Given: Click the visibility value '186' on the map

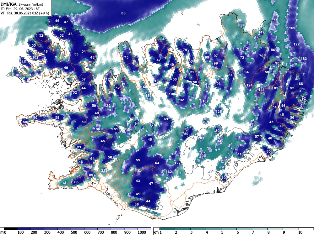Looking at the screenshot, I should (97, 129).
